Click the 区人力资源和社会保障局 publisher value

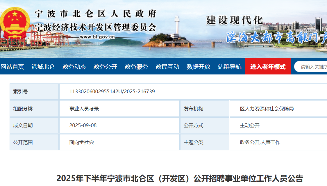(x=267, y=109)
